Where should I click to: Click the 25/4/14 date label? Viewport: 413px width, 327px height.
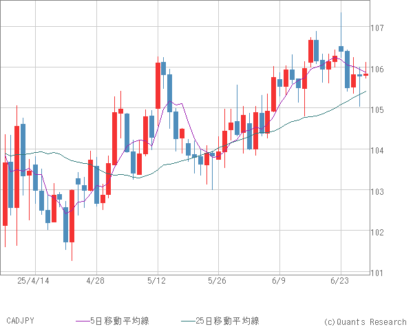tap(33, 281)
